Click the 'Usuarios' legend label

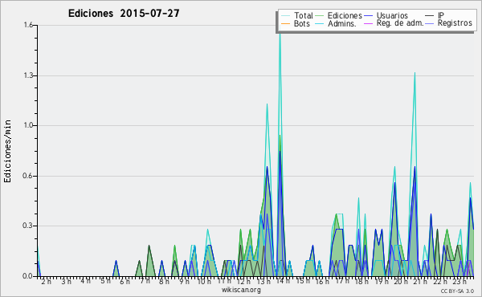[x=392, y=15]
